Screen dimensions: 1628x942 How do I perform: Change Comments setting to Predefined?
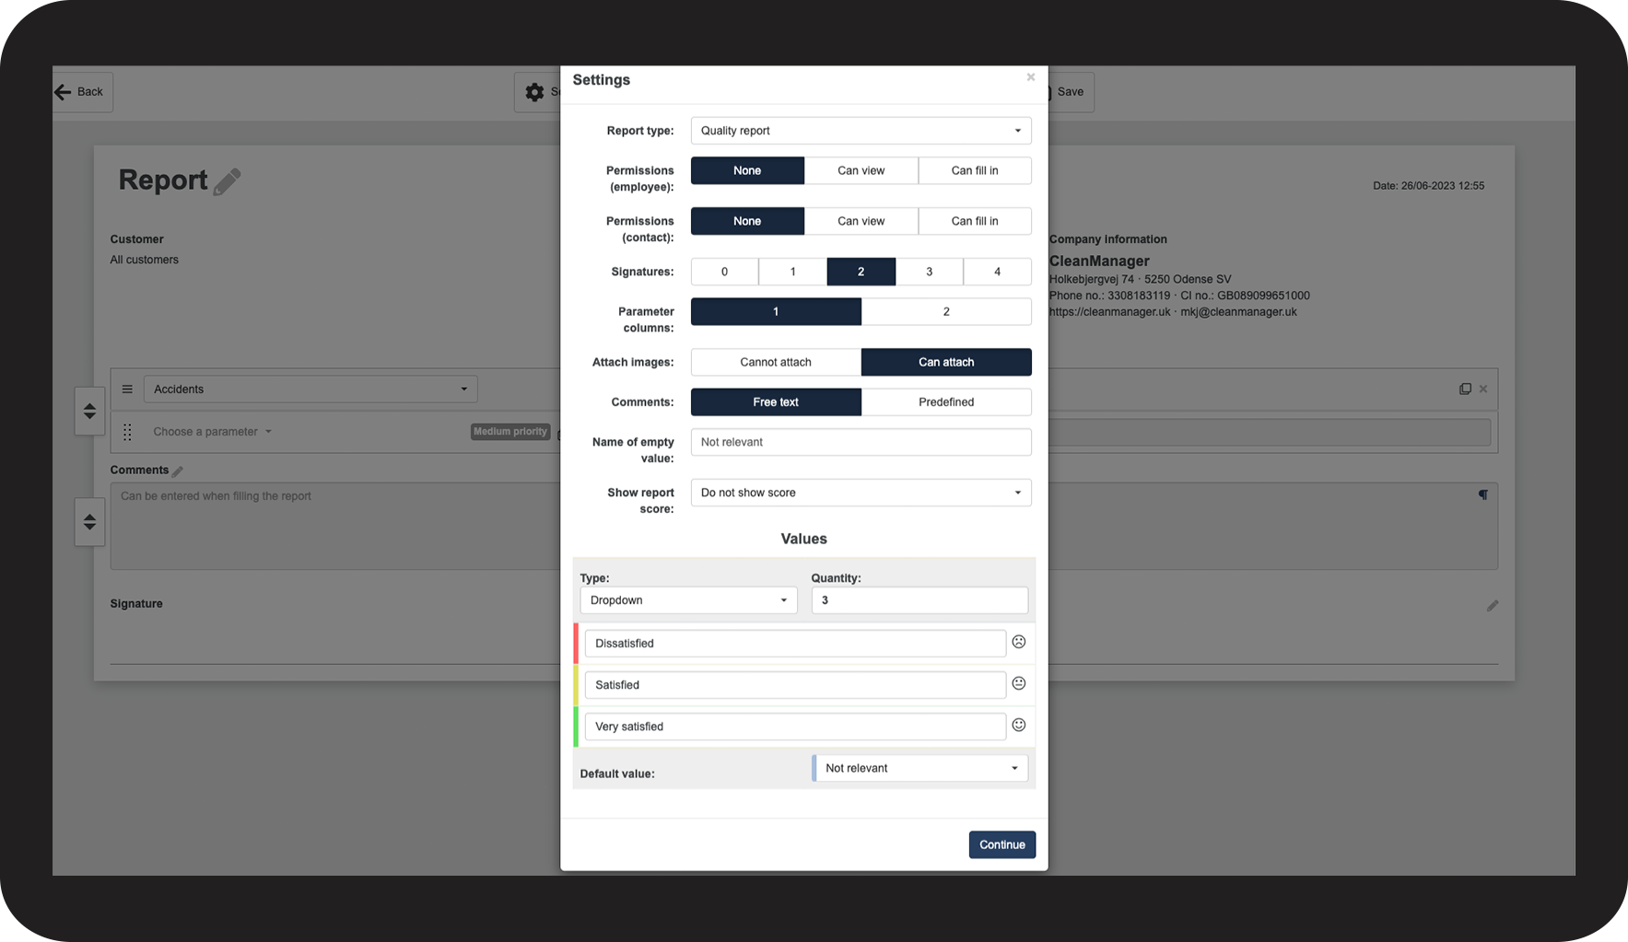tap(945, 401)
